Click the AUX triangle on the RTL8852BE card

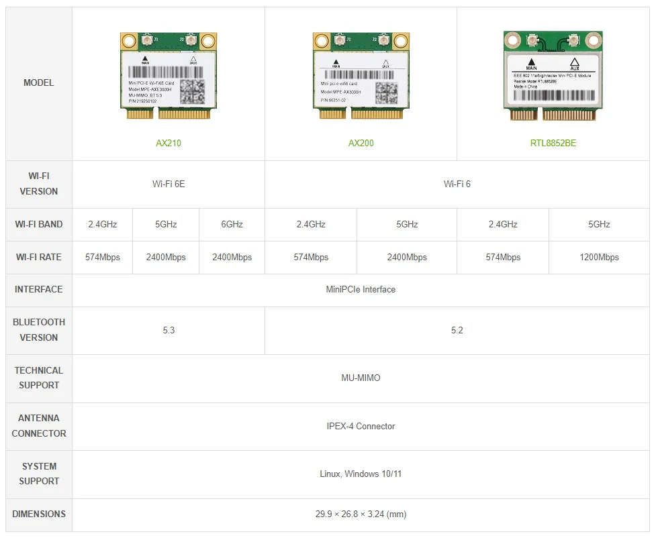coord(574,62)
